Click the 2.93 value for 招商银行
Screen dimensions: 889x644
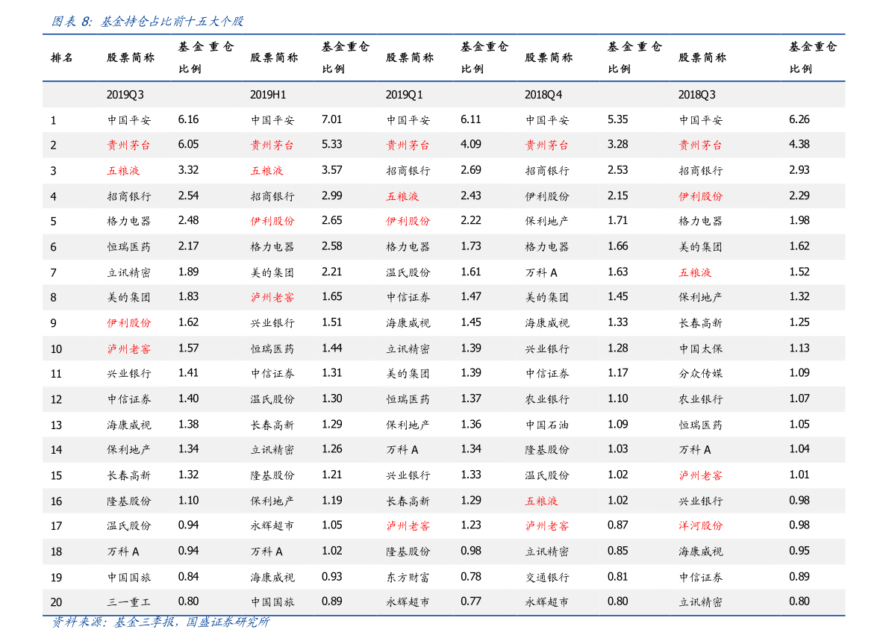(799, 170)
